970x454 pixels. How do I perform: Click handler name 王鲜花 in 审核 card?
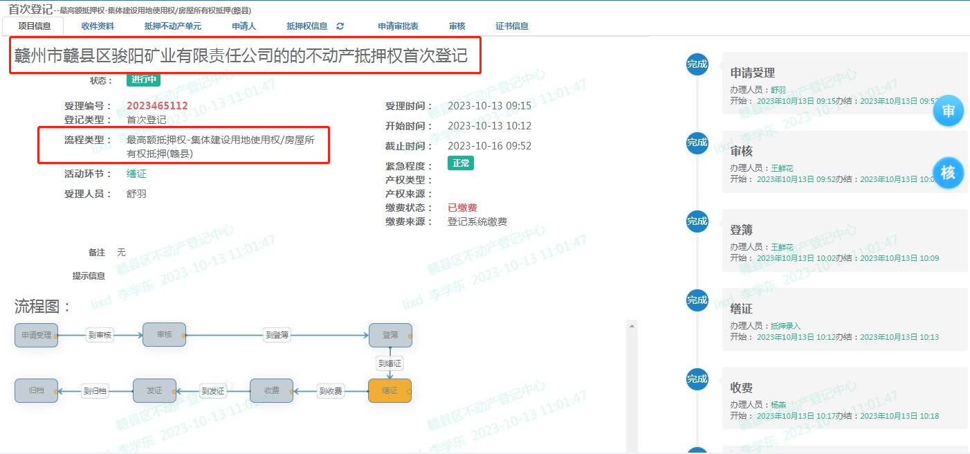pyautogui.click(x=782, y=168)
